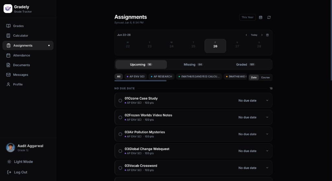Open Calculator in the sidebar
332x181 pixels.
click(28, 36)
